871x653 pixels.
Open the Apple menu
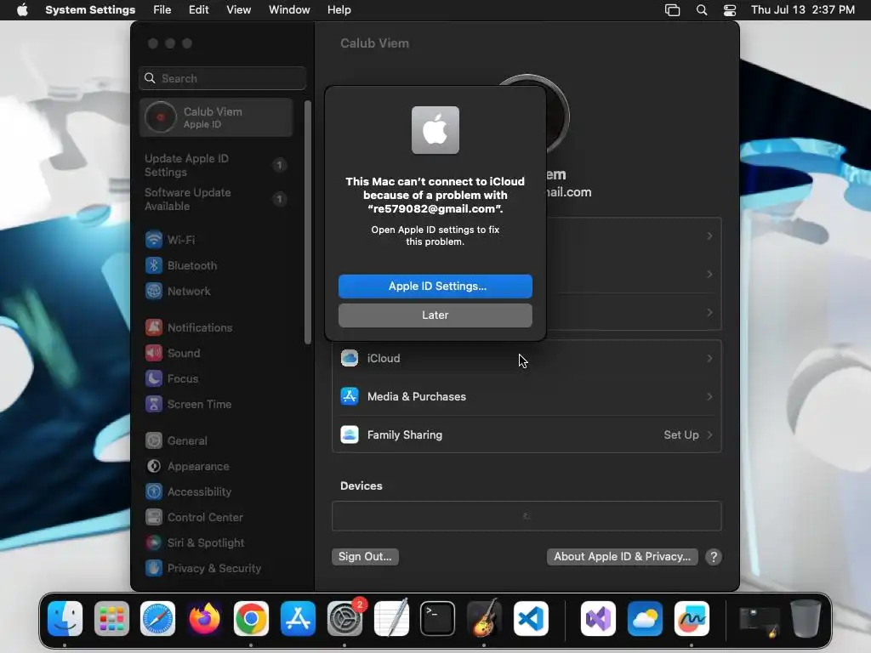click(22, 10)
